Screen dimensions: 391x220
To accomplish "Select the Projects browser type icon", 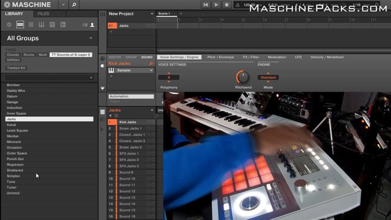I will (9, 24).
